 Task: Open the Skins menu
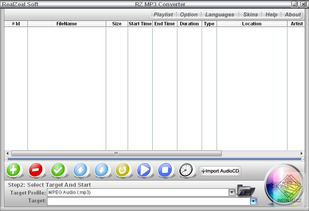tap(251, 14)
